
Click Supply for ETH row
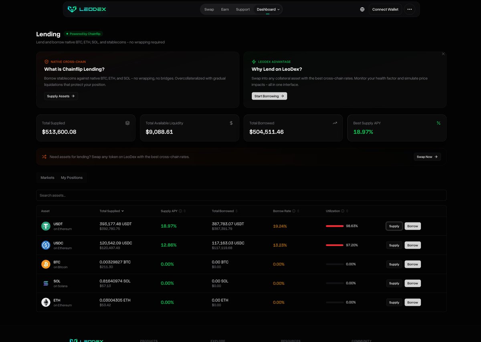[394, 302]
